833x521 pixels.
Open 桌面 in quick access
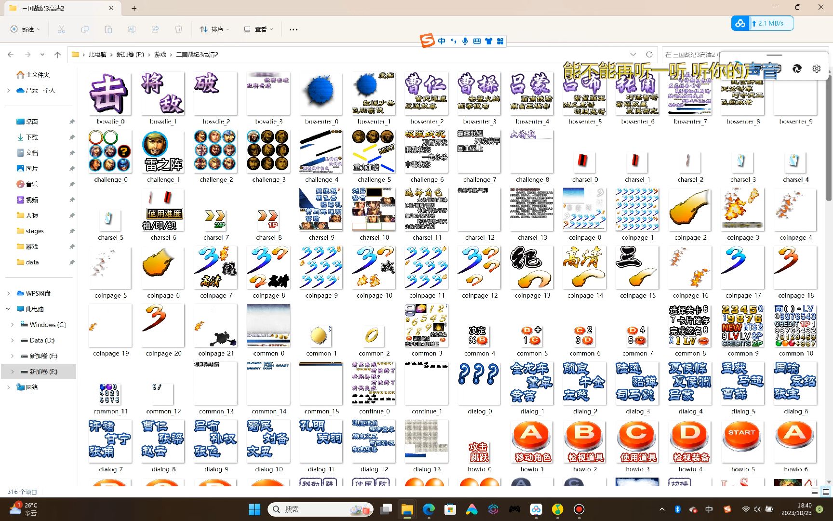[x=32, y=122]
